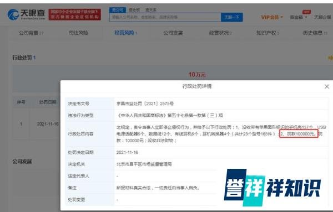The height and width of the screenshot is (212, 333).
Task: Click the 违法行为类型 label
Action: pos(80,116)
